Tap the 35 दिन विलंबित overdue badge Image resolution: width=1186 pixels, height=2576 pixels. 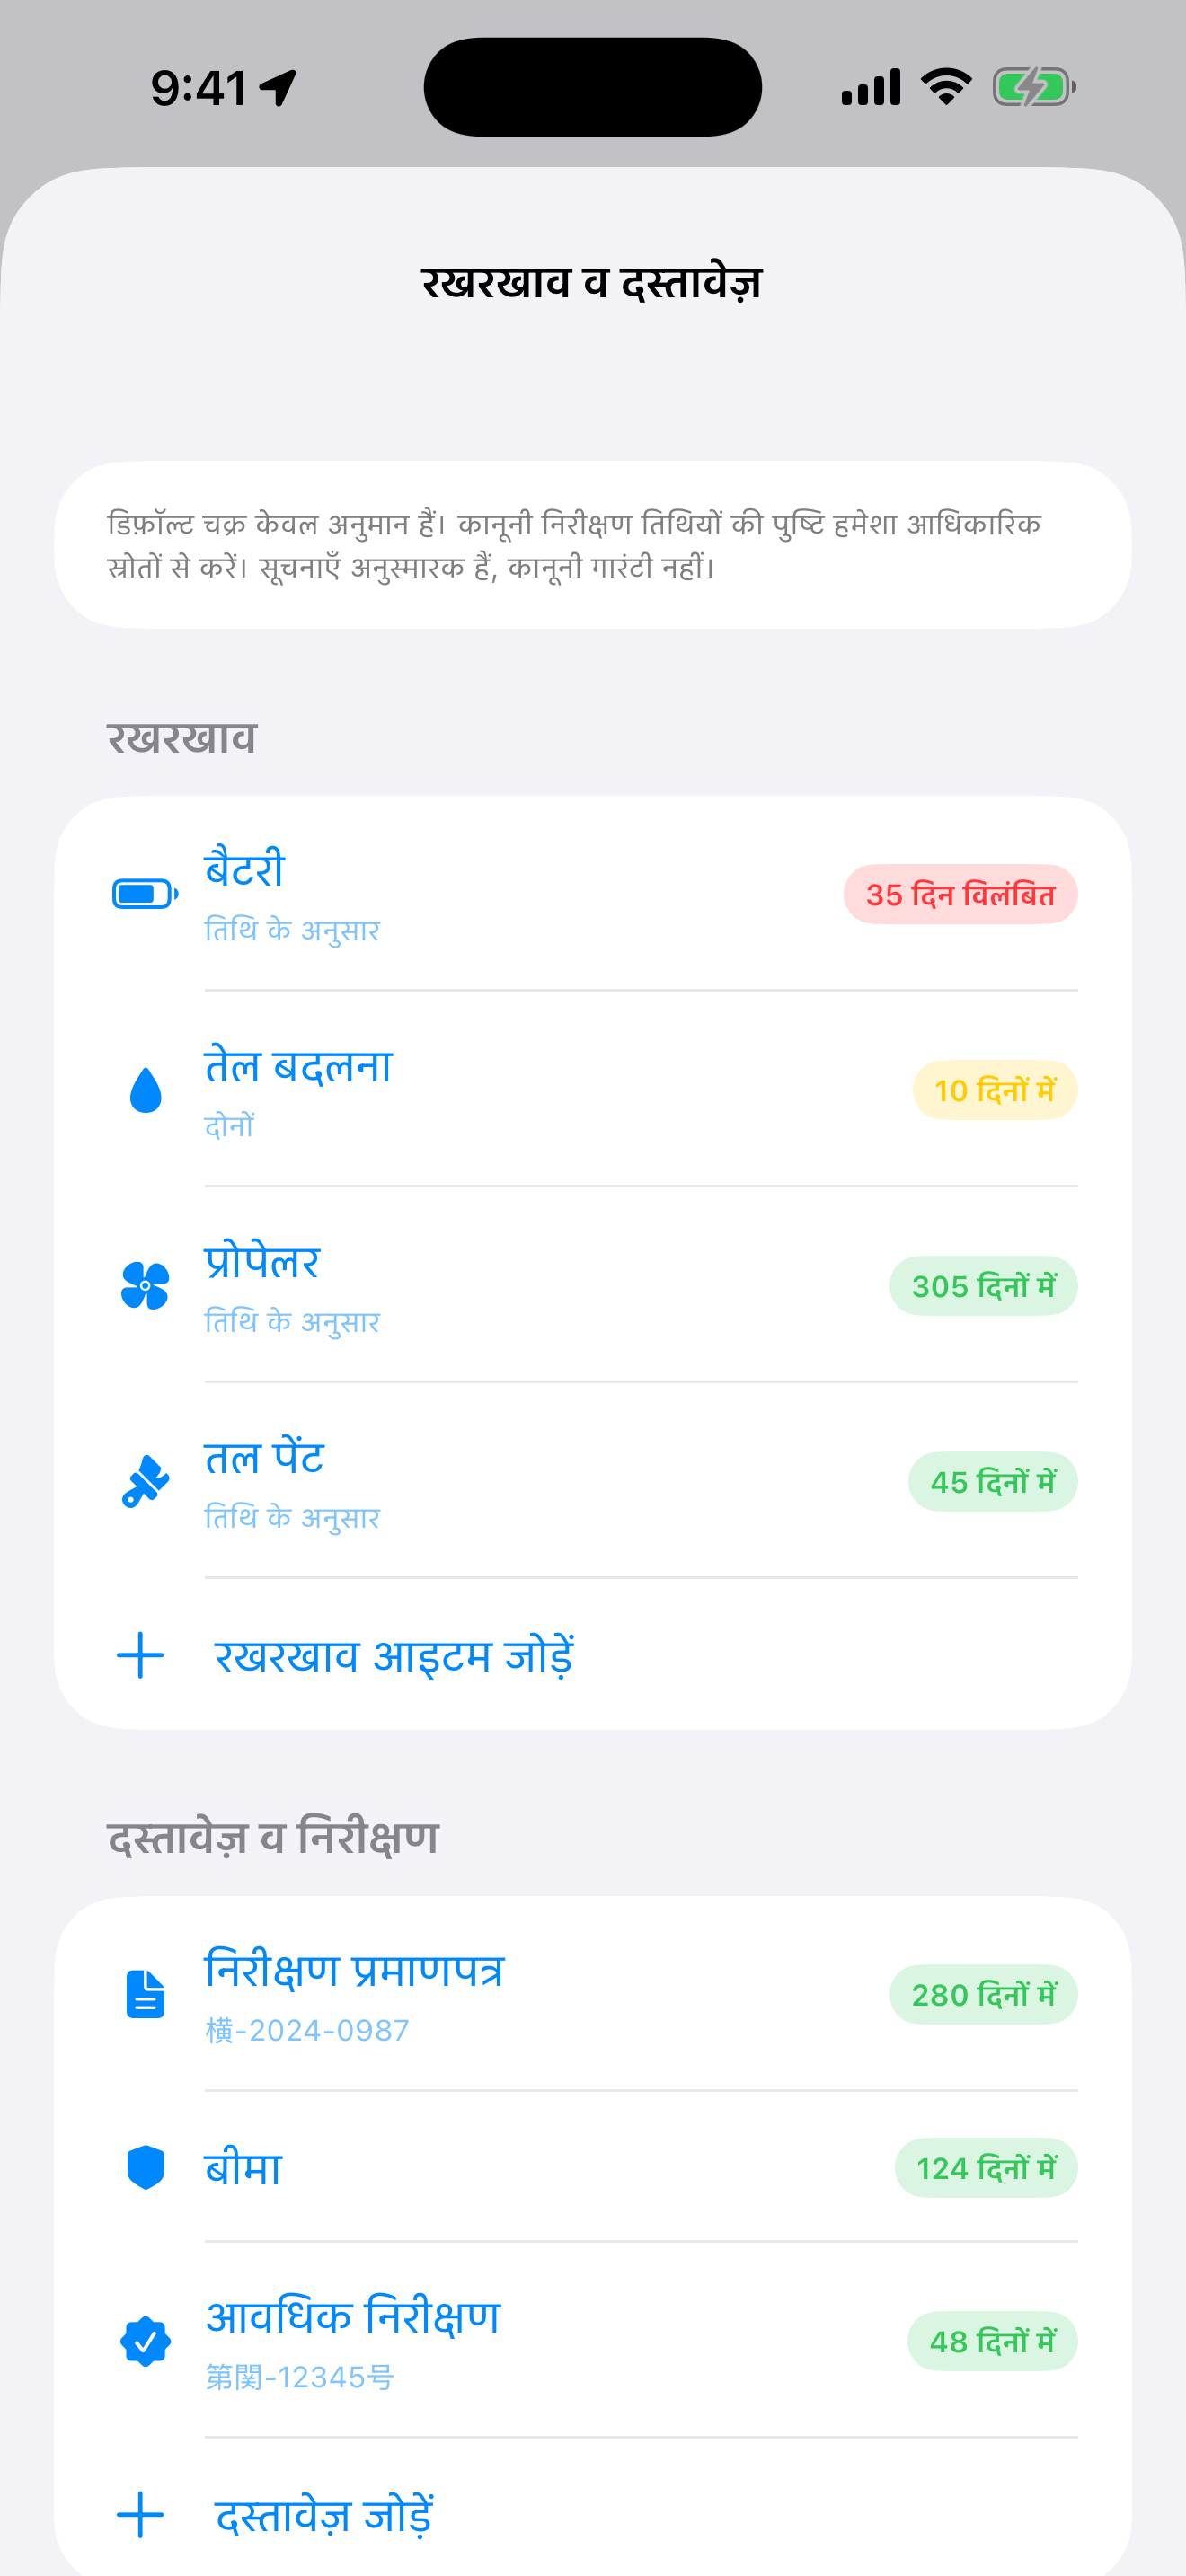pyautogui.click(x=960, y=894)
